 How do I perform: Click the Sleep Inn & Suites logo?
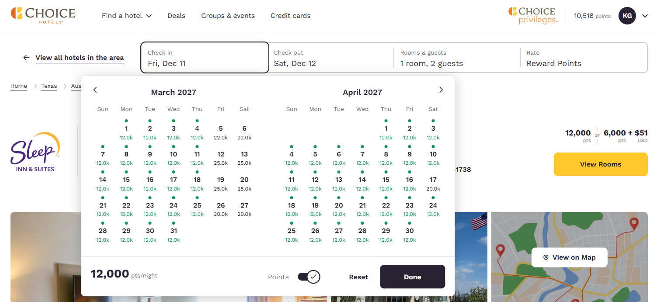point(35,152)
